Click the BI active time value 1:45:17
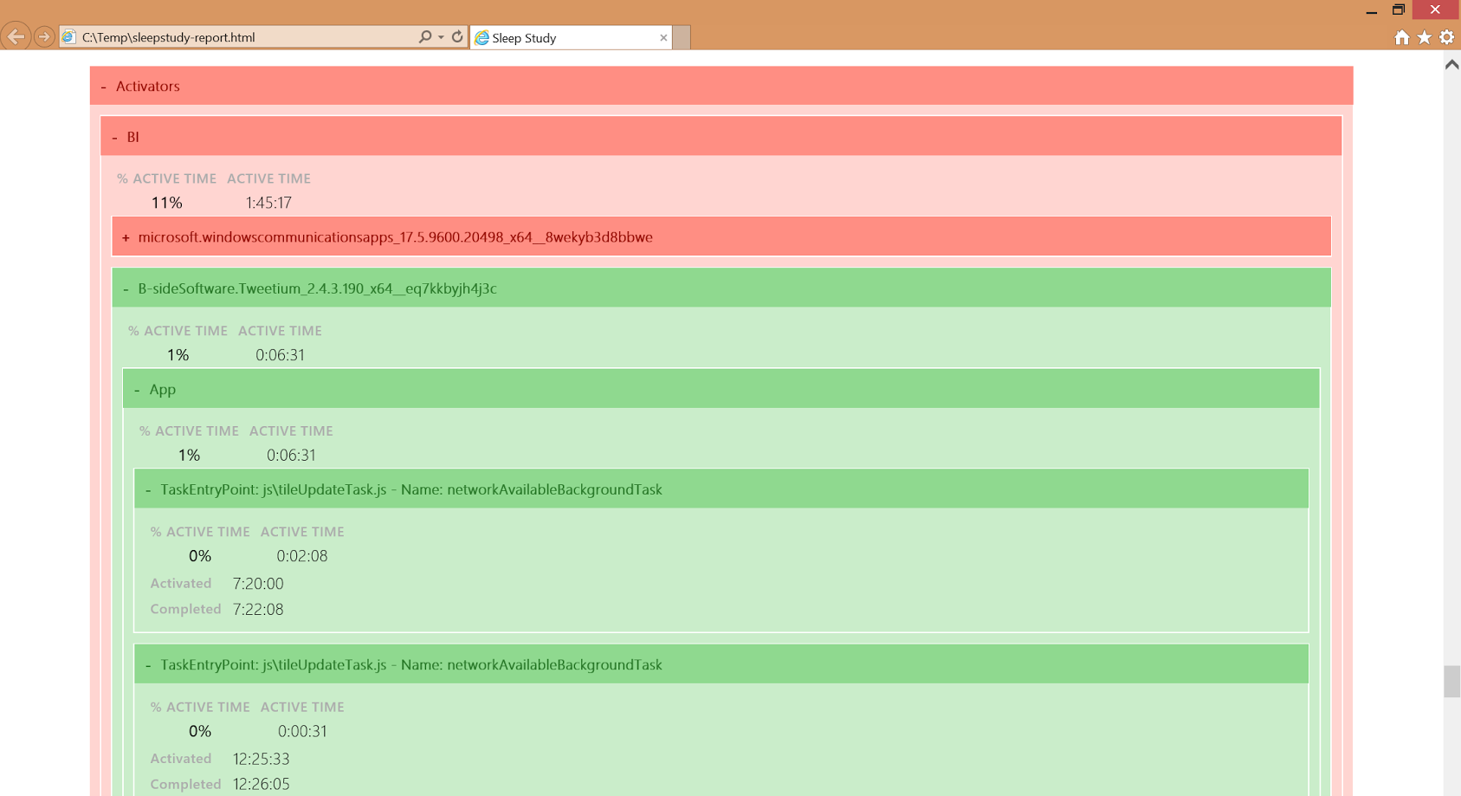The width and height of the screenshot is (1461, 796). (x=268, y=203)
